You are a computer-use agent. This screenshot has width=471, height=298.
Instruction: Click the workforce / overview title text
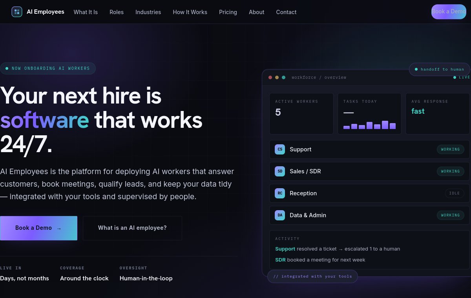pyautogui.click(x=319, y=78)
